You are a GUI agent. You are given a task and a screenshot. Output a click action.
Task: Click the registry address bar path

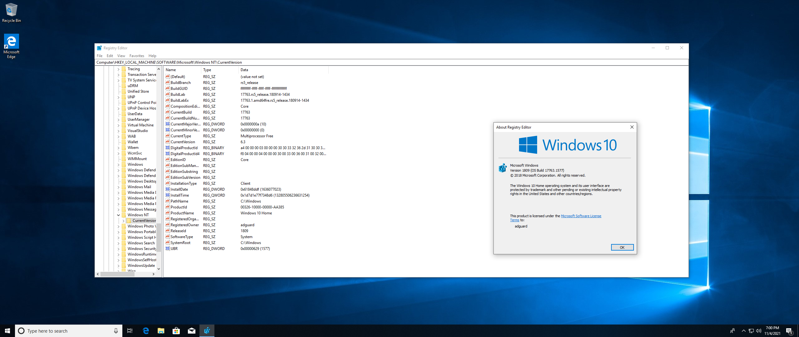pyautogui.click(x=391, y=62)
